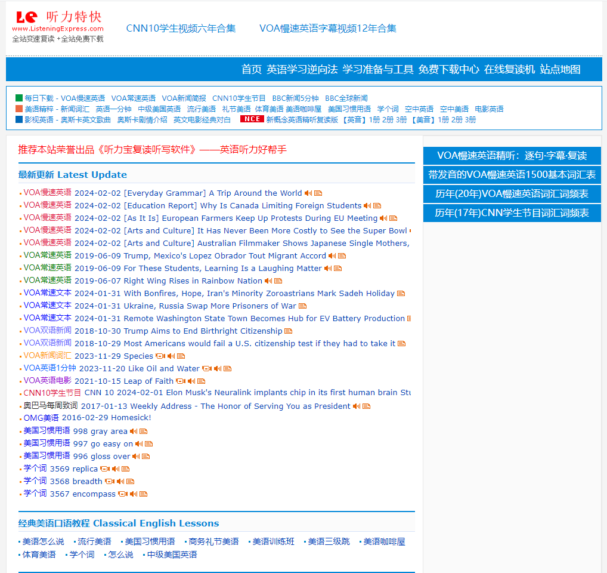Click audio icon next to Species
The height and width of the screenshot is (573, 607).
click(171, 356)
